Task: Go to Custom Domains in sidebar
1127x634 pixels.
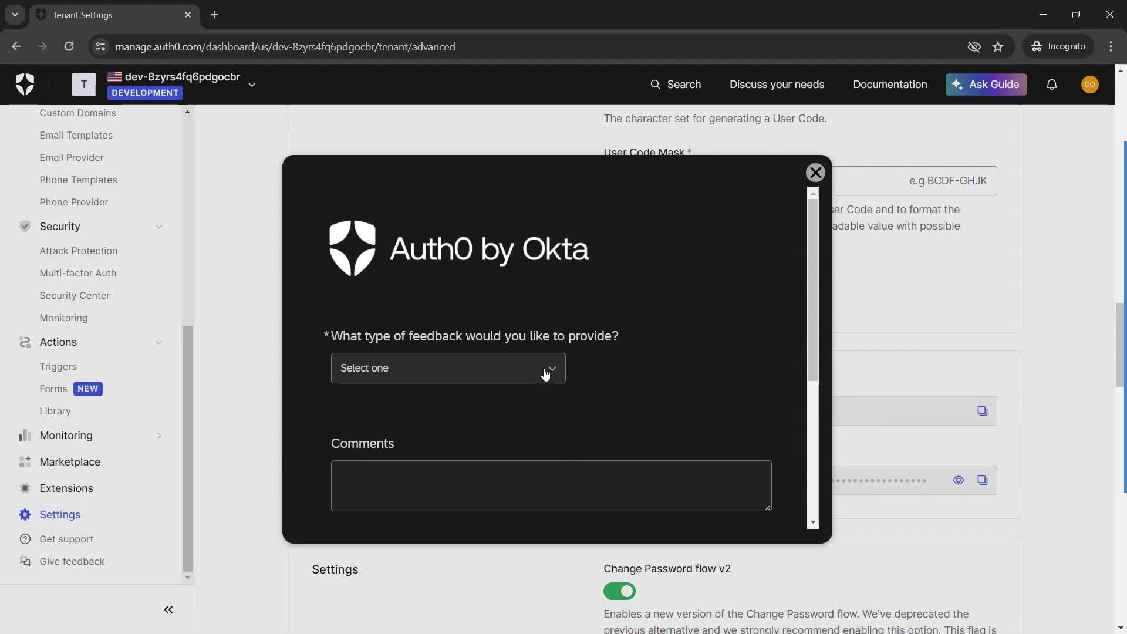Action: 77,113
